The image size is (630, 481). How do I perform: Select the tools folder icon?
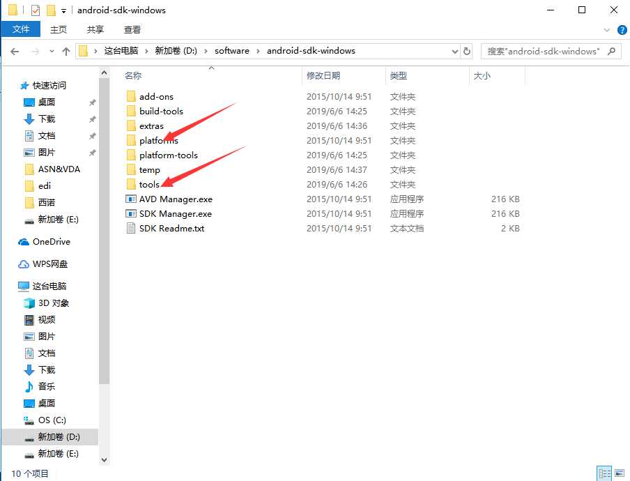[130, 185]
